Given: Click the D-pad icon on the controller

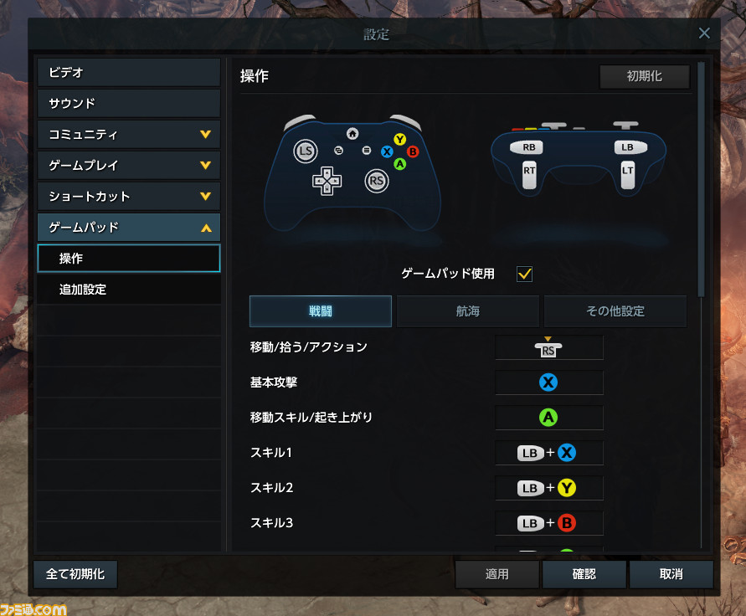Looking at the screenshot, I should [x=327, y=181].
